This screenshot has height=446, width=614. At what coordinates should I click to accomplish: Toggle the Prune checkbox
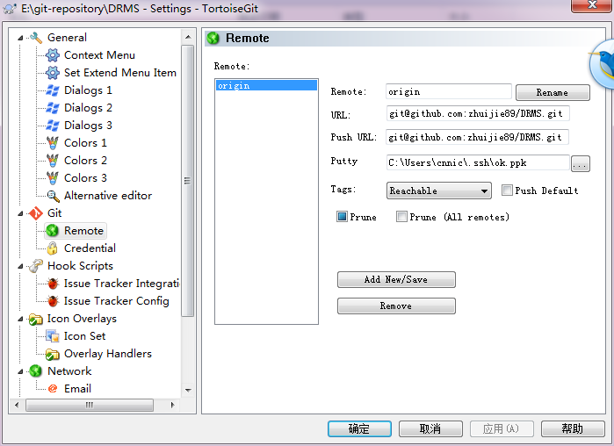pyautogui.click(x=342, y=217)
